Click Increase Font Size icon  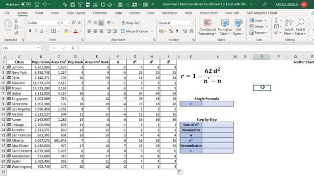point(74,23)
